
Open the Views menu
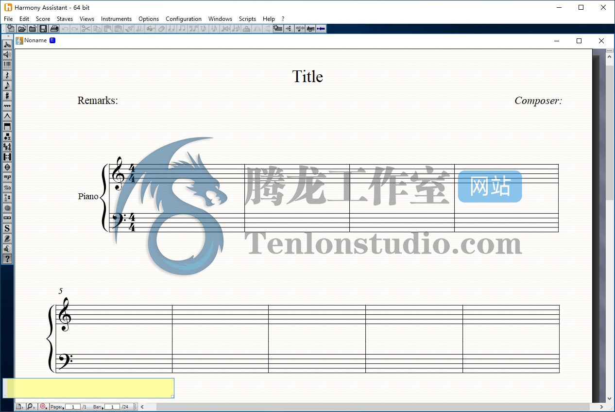pos(87,19)
